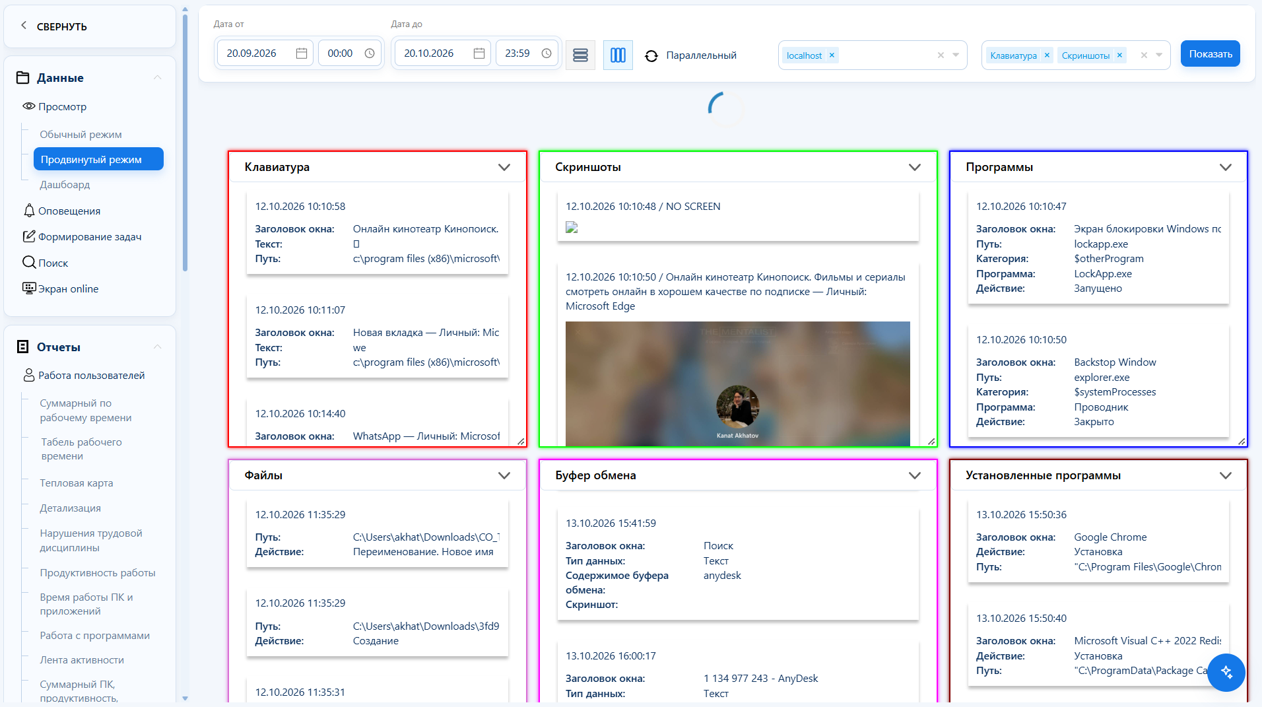Open the Дата от calendar icon
The image size is (1262, 707).
(302, 53)
